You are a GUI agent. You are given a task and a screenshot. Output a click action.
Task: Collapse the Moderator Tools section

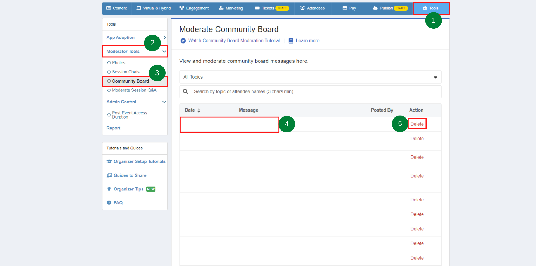[164, 51]
